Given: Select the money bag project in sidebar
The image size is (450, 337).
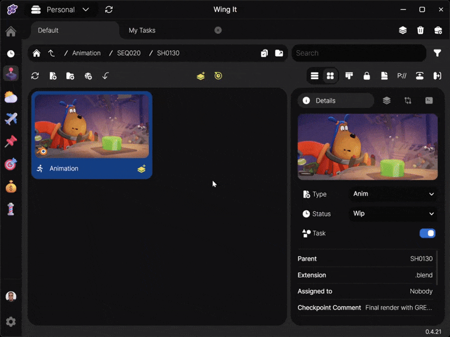Looking at the screenshot, I should (x=11, y=187).
